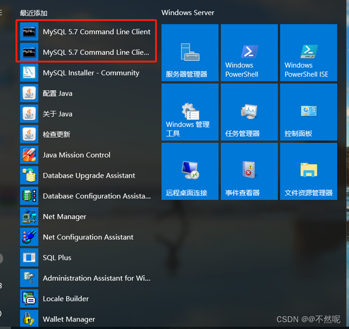Screen dimensions: 349x329
Task: Click the 配置 Java label
Action: tap(58, 93)
